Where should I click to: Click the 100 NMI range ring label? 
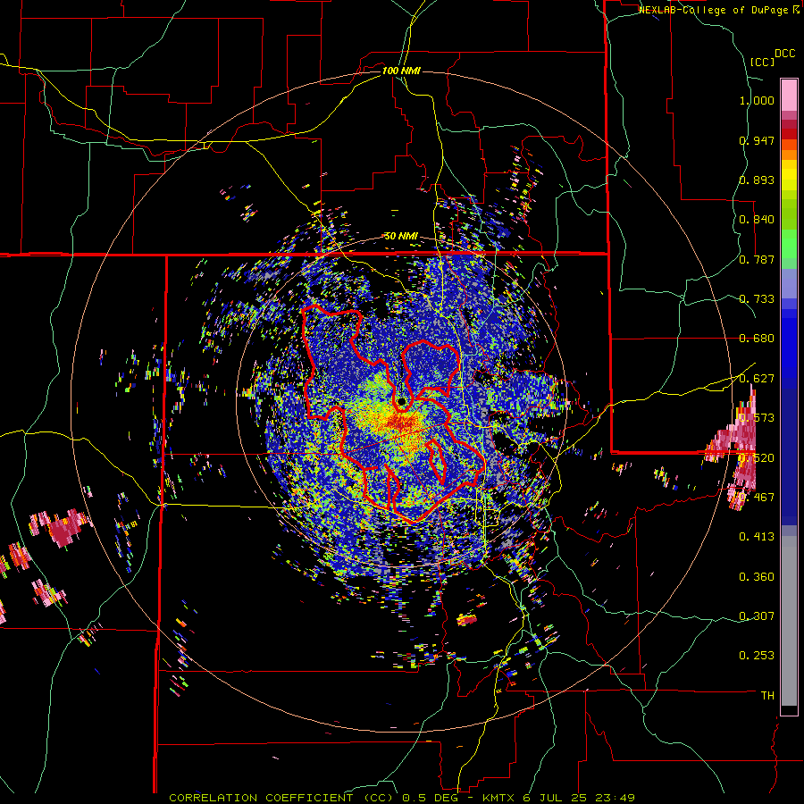[401, 71]
